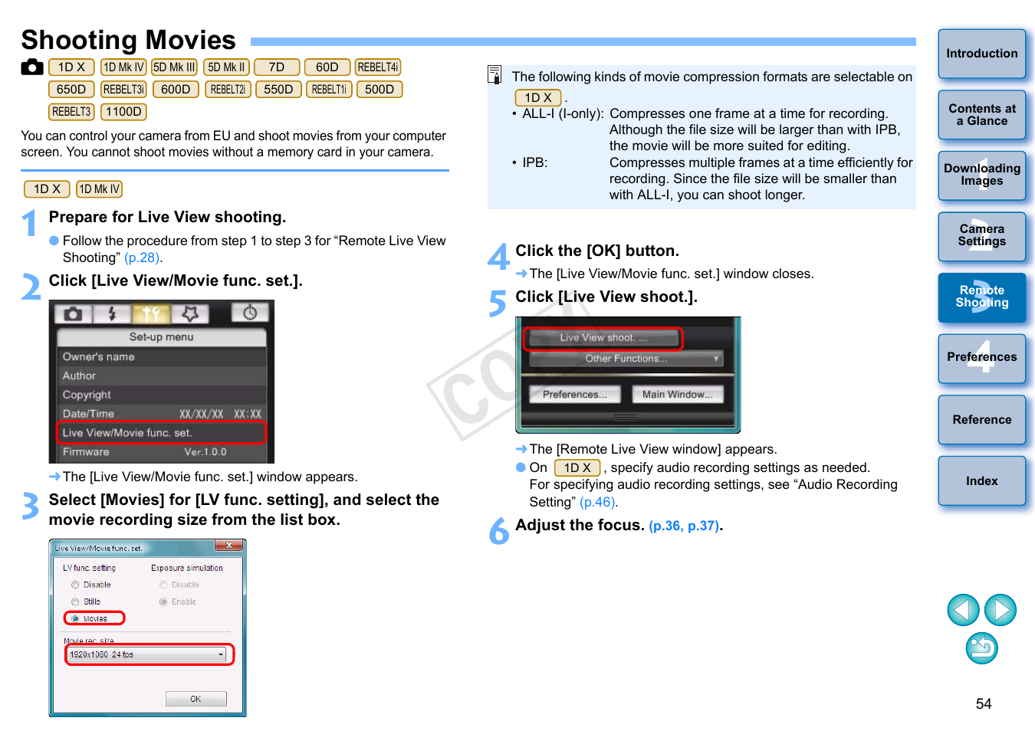1035x731 pixels.
Task: Select the Firmware Ver.1.0.0 row
Action: (162, 452)
